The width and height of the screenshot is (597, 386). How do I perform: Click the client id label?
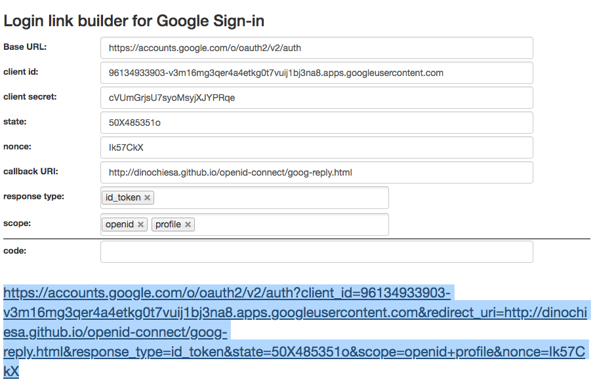[x=21, y=72]
